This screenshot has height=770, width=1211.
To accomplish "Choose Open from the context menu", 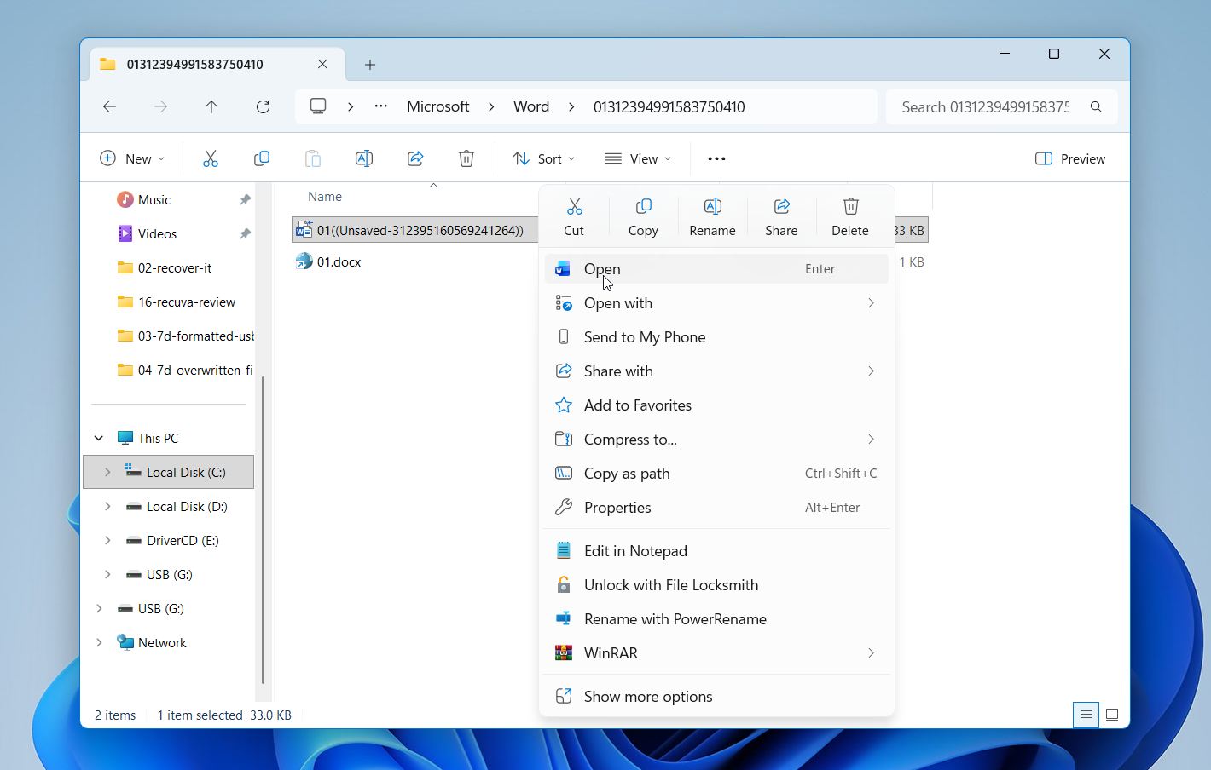I will click(x=602, y=269).
